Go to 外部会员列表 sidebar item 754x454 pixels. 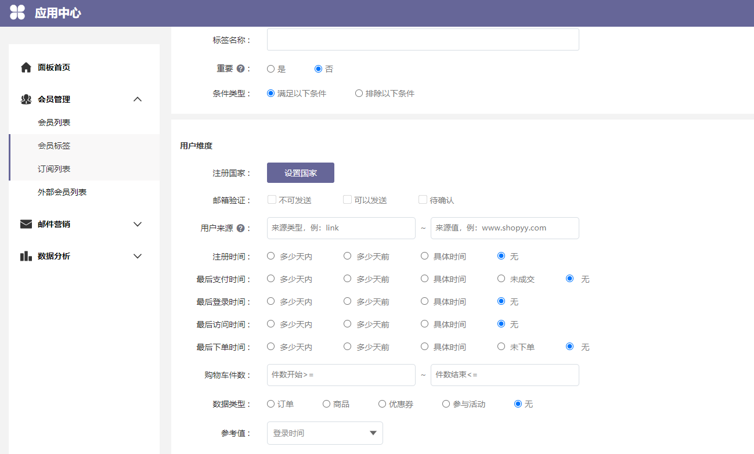coord(62,192)
